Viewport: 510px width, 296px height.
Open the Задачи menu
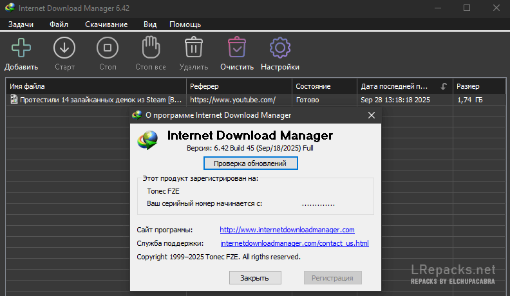click(21, 24)
